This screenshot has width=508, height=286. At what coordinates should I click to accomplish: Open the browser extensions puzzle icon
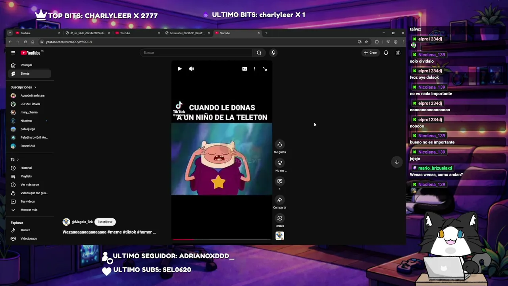pos(377,42)
